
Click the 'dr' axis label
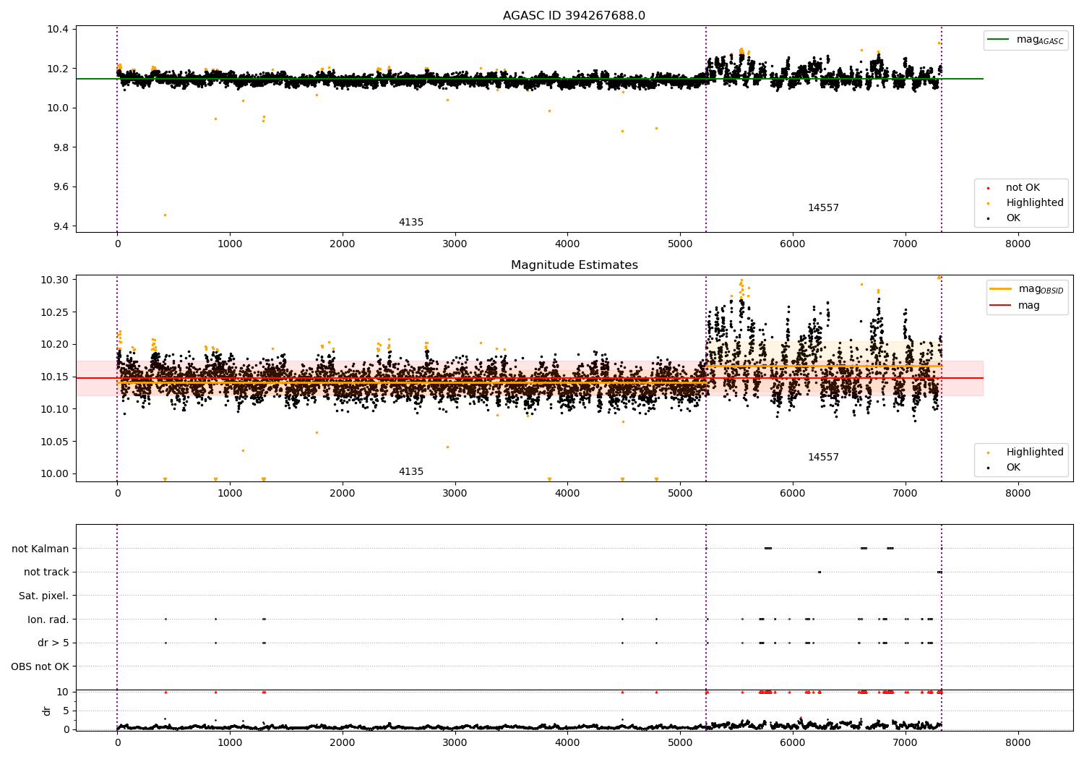click(x=47, y=711)
